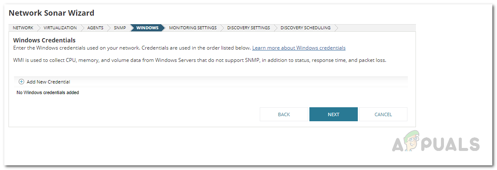Cancel the wizard with CANCEL button
The width and height of the screenshot is (497, 170).
(383, 114)
